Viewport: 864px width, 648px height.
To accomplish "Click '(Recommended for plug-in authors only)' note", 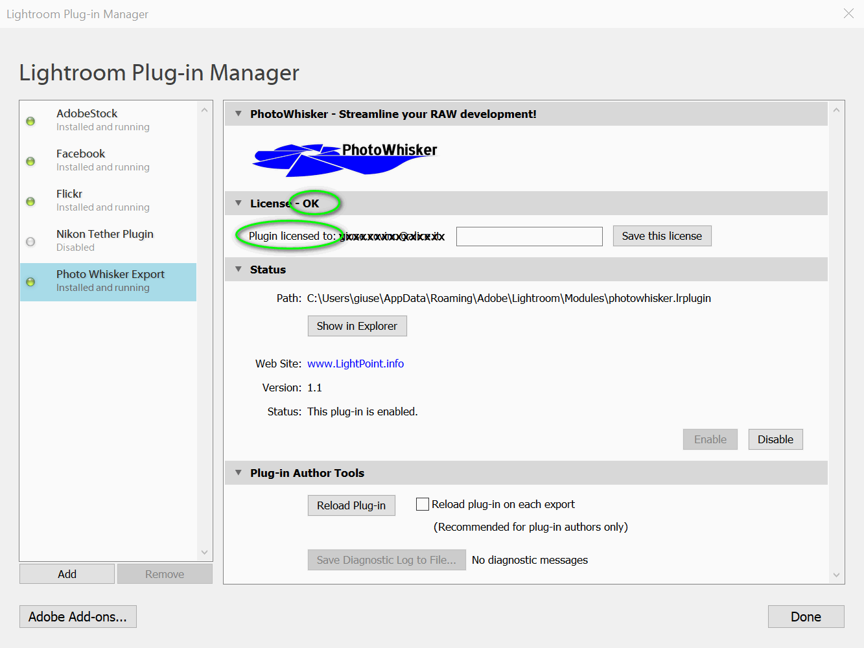I will [x=530, y=527].
